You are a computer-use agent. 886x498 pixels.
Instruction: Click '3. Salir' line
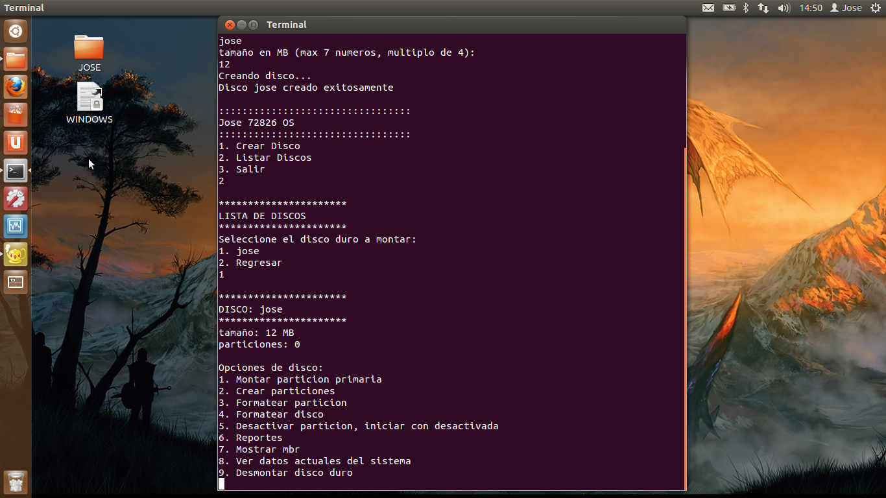[x=241, y=169]
